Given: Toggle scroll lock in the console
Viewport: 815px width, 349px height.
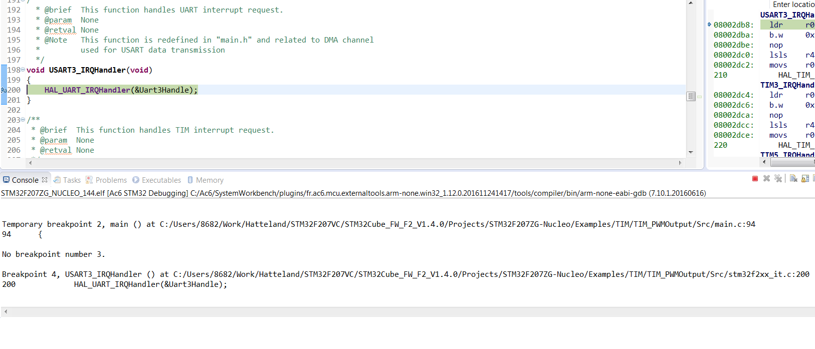Looking at the screenshot, I should coord(805,179).
